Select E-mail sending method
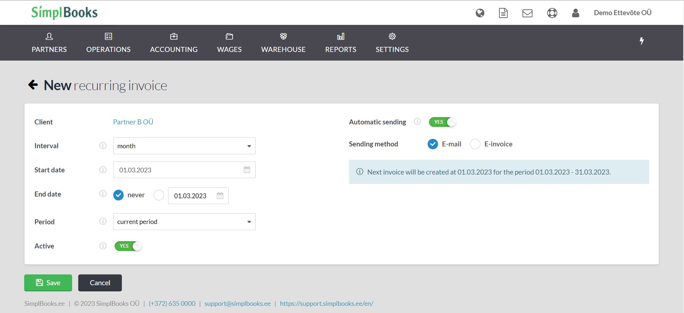The image size is (684, 313). [433, 144]
